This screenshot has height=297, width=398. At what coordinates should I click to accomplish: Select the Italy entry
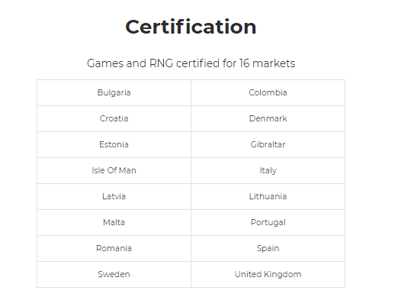tap(268, 170)
